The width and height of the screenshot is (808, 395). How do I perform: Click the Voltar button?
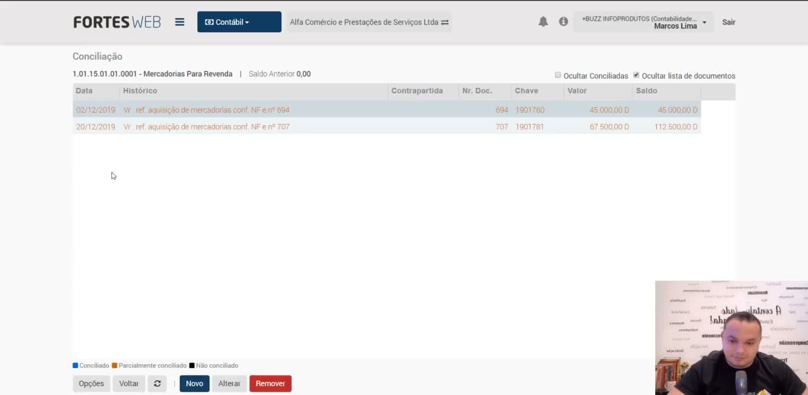coord(129,383)
